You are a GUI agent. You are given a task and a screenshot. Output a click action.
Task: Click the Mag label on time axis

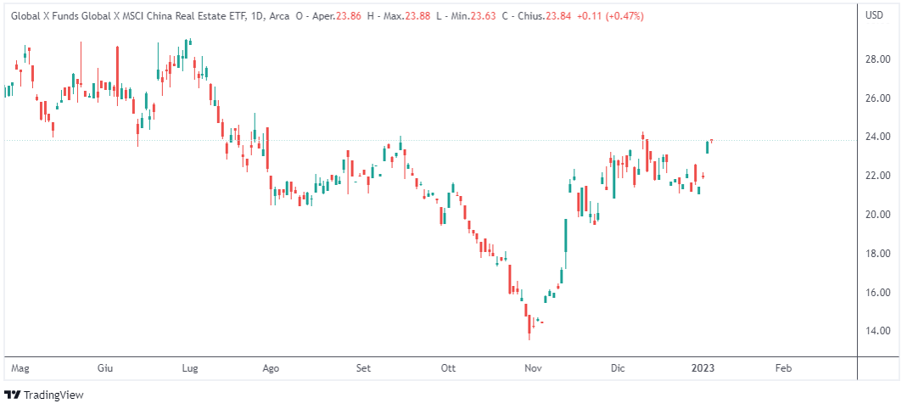22,368
